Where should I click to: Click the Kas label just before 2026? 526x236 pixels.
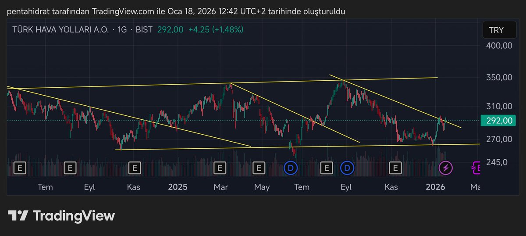point(391,187)
